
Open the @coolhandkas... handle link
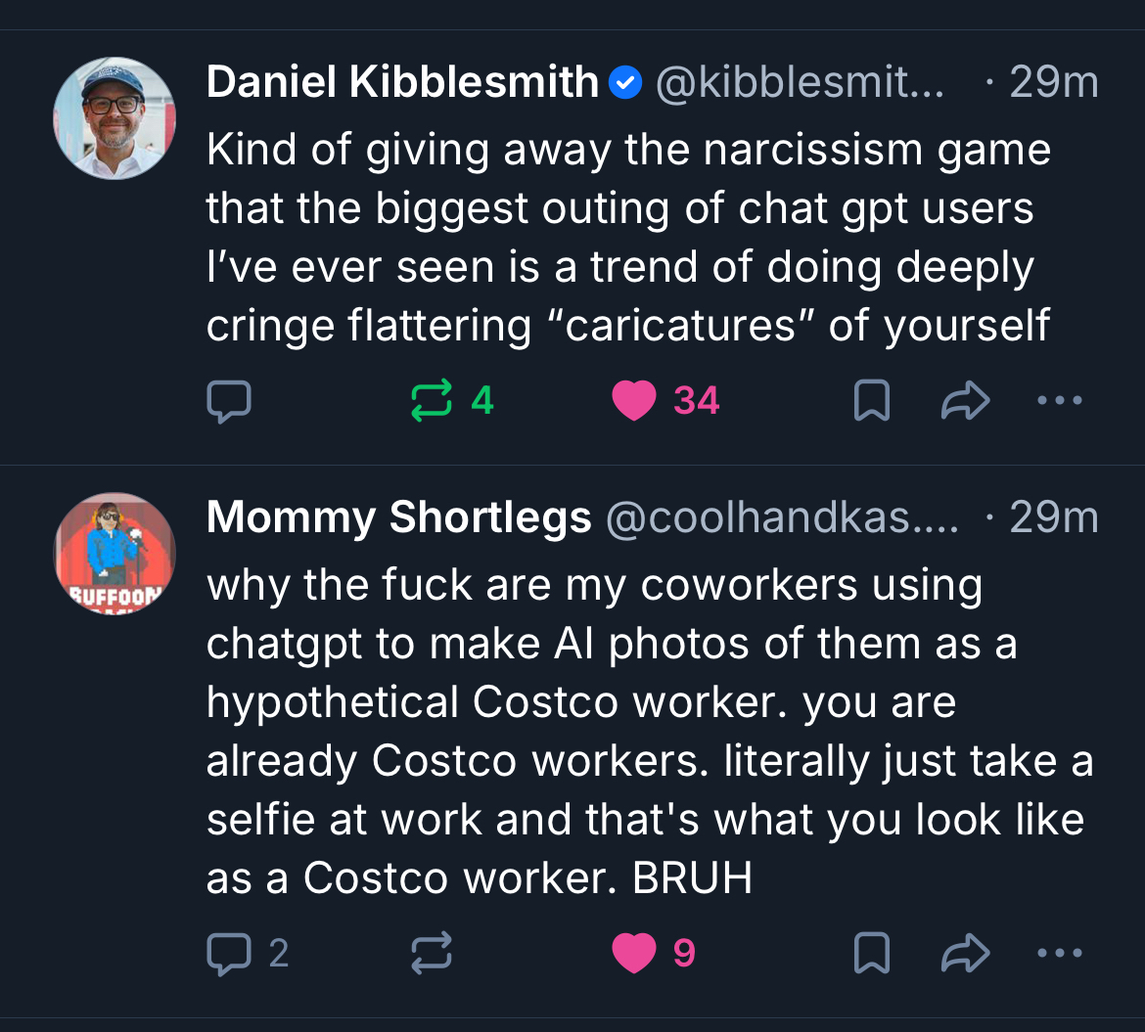coord(782,517)
